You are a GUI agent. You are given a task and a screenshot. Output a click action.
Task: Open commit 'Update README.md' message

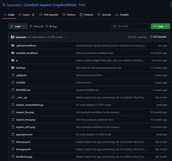(x=87, y=90)
